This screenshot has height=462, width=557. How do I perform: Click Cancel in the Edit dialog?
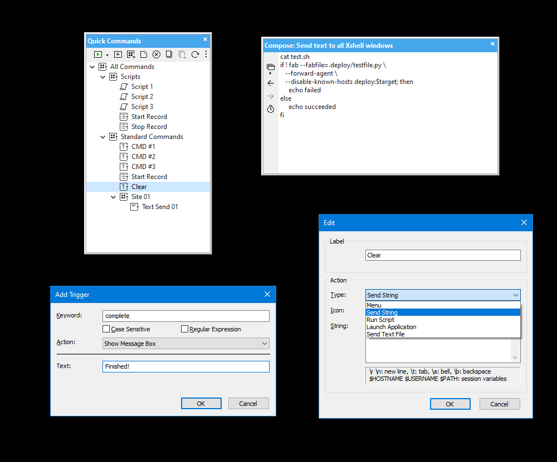pos(500,404)
